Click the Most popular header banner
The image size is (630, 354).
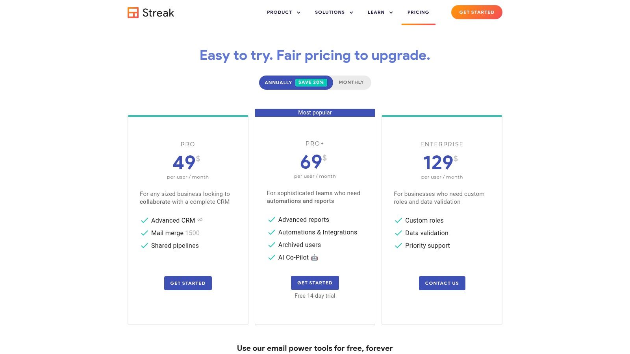315,112
